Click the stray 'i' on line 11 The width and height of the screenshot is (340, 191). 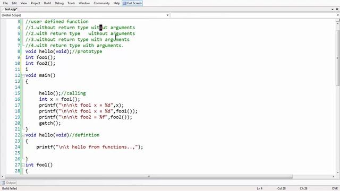(x=27, y=70)
